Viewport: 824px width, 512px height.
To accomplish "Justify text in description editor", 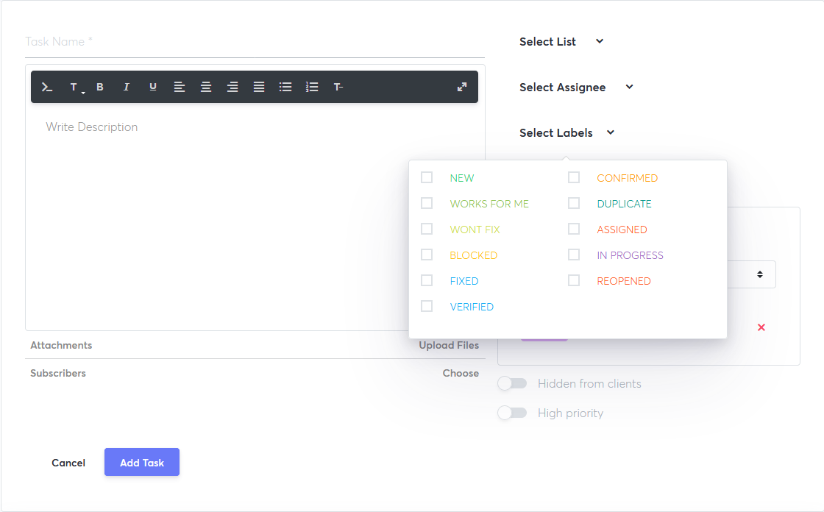I will (259, 88).
